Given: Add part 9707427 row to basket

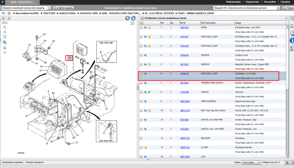Looking at the screenshot, I should click(x=141, y=37).
